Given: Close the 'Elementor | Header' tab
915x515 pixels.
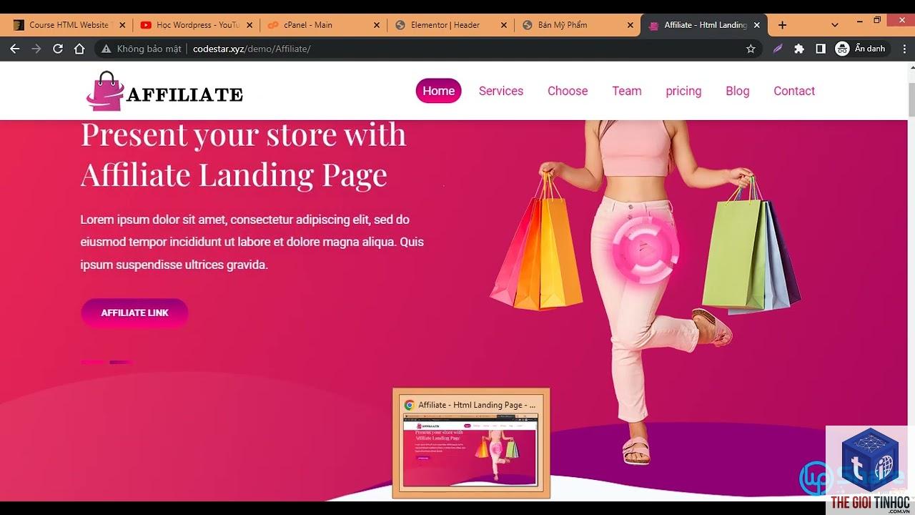Looking at the screenshot, I should (504, 25).
